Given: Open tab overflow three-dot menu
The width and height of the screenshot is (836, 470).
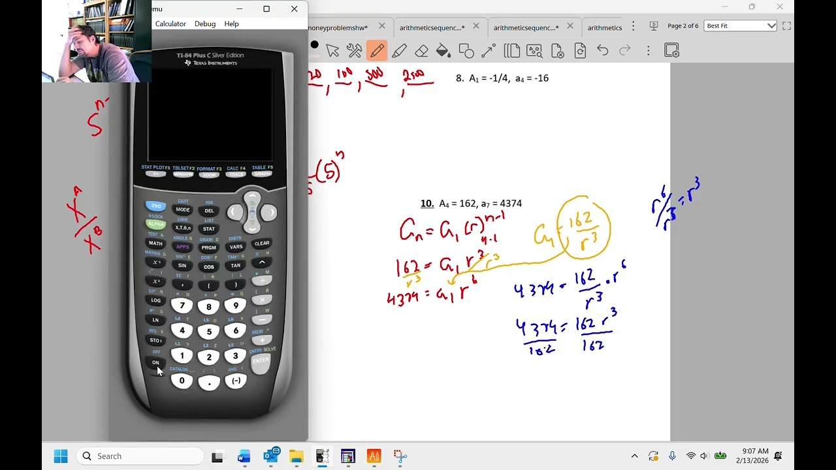Looking at the screenshot, I should tap(633, 26).
